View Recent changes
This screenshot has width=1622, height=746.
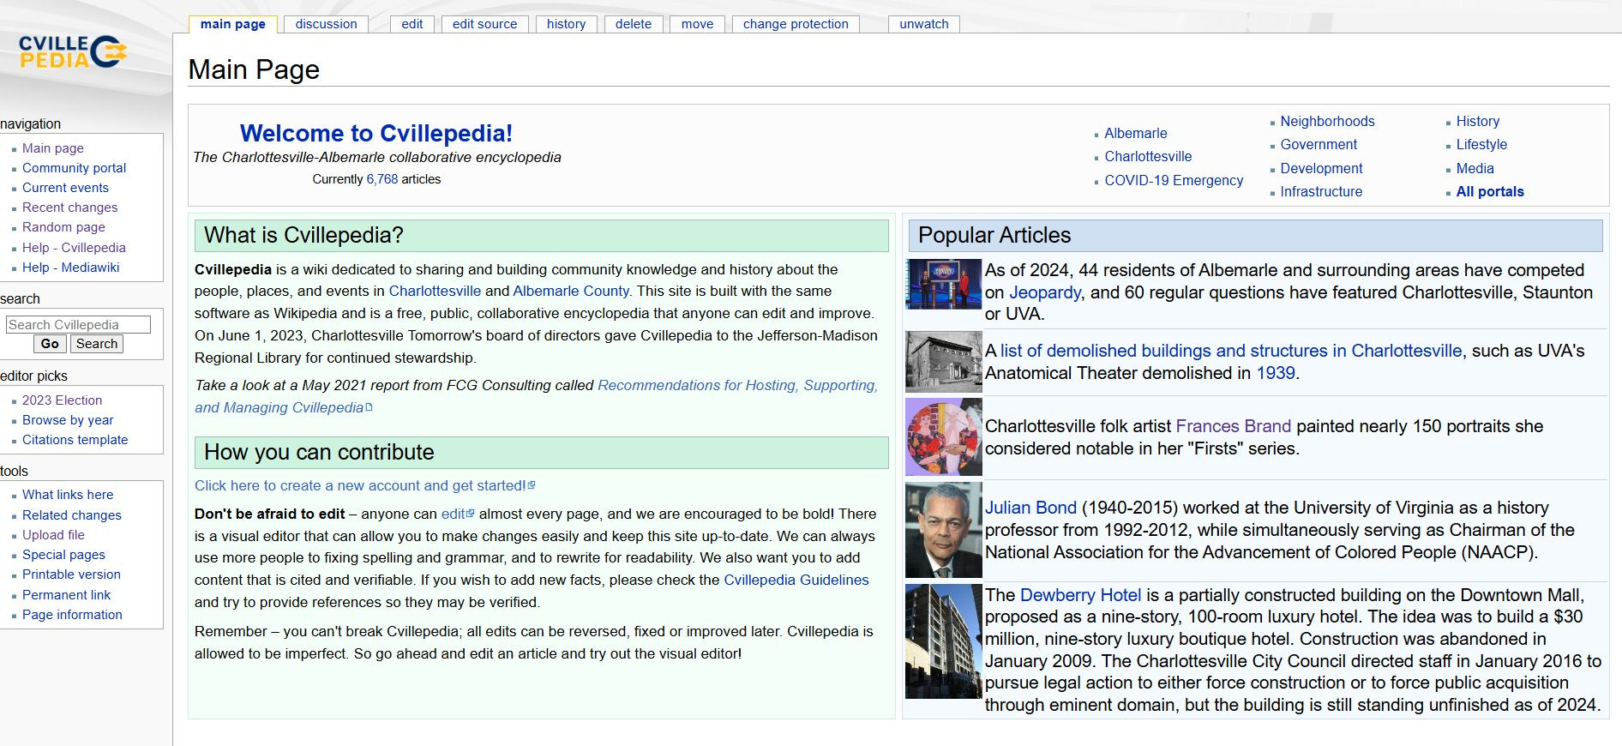pyautogui.click(x=70, y=208)
